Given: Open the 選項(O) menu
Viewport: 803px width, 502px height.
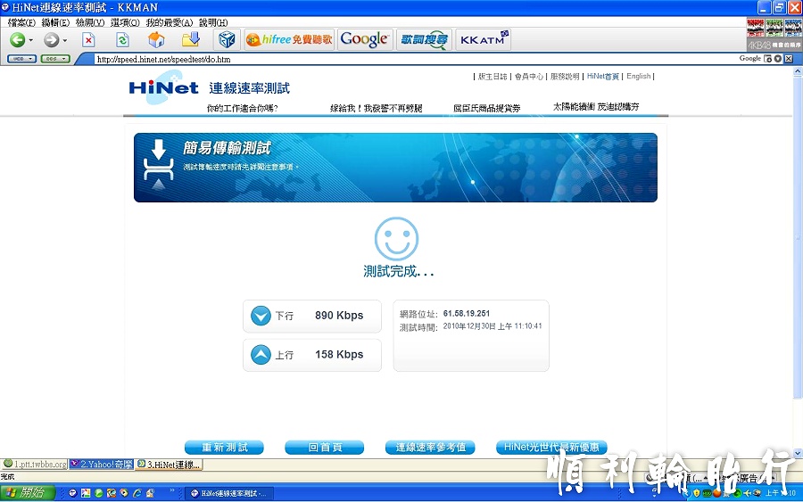Looking at the screenshot, I should (125, 22).
